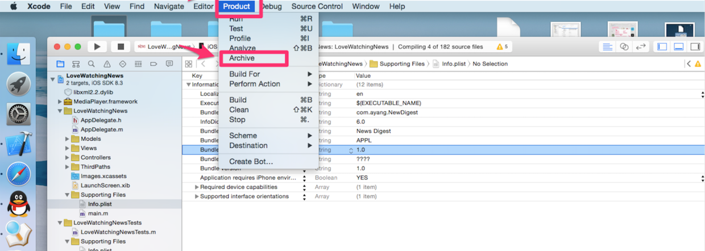Open the Xcode icon in the Dock

19,145
